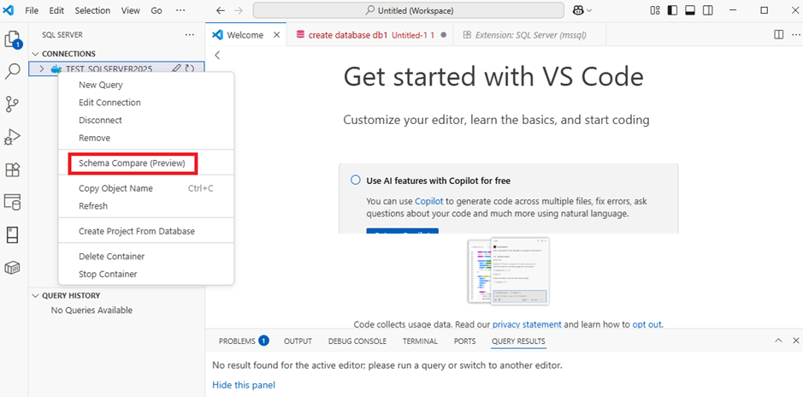Open the DEBUG CONSOLE tab
803x397 pixels.
[x=357, y=341]
